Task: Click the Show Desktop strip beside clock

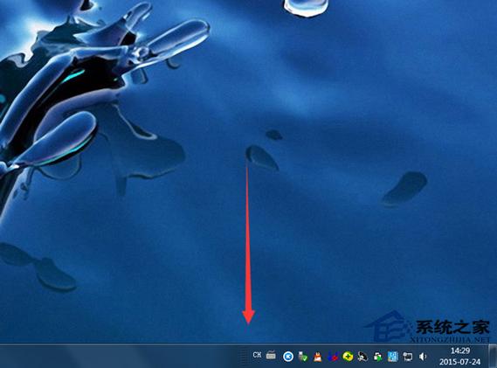Action: (x=493, y=356)
